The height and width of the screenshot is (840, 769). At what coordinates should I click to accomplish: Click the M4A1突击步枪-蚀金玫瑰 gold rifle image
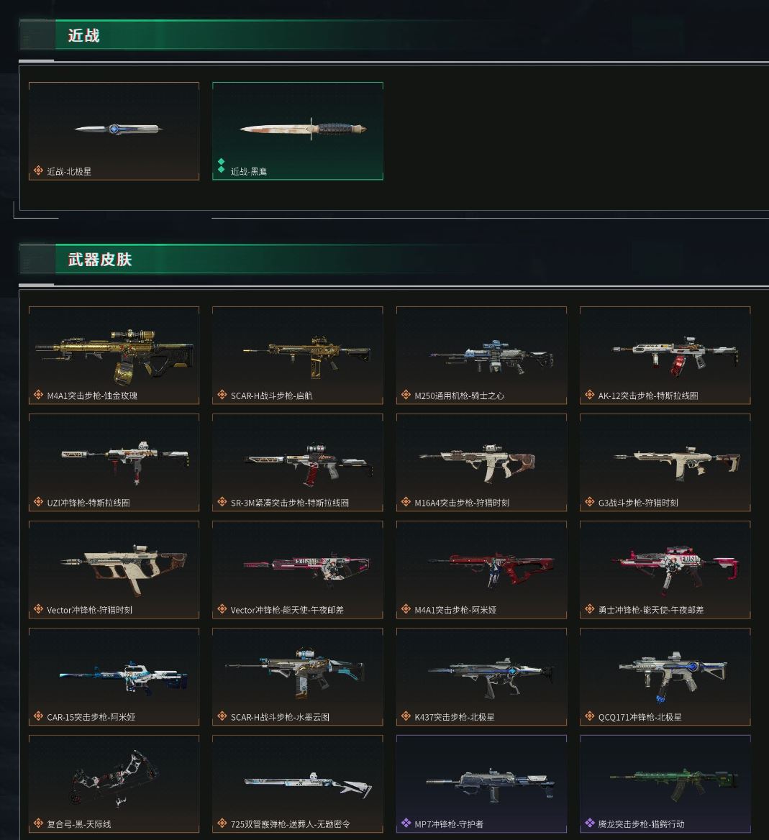(x=114, y=354)
